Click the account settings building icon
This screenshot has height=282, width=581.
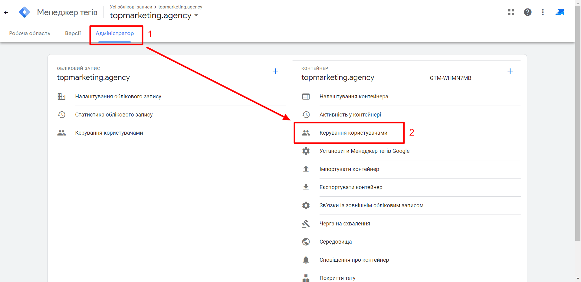click(61, 97)
